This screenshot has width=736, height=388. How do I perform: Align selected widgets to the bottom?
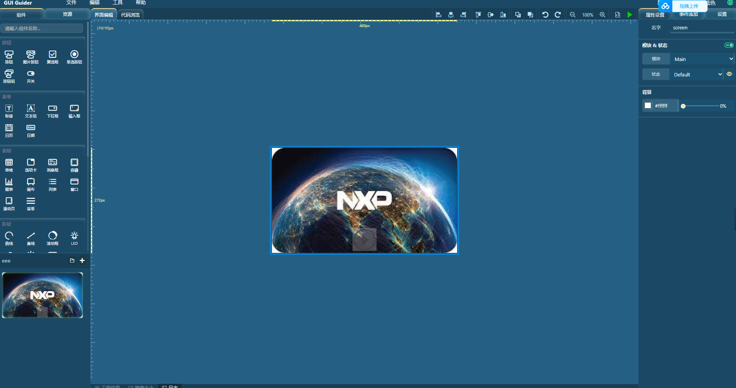[x=503, y=15]
